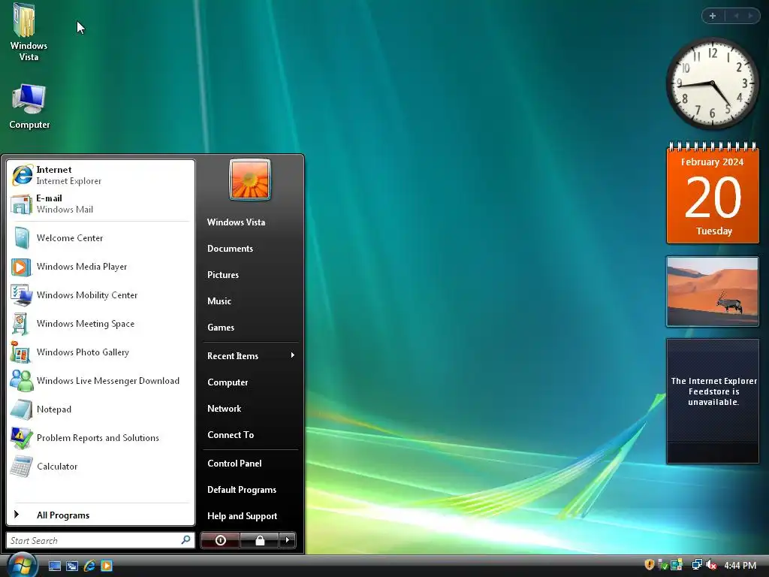This screenshot has width=769, height=577.
Task: Click the user account picture
Action: (249, 179)
